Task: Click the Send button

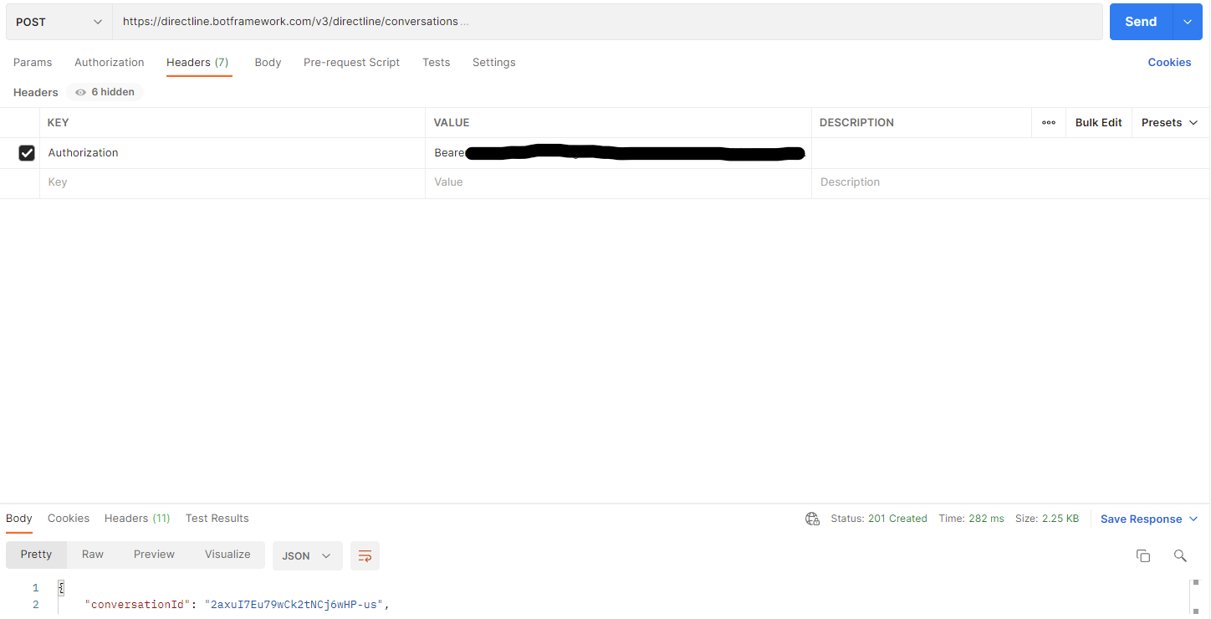Action: [x=1140, y=22]
